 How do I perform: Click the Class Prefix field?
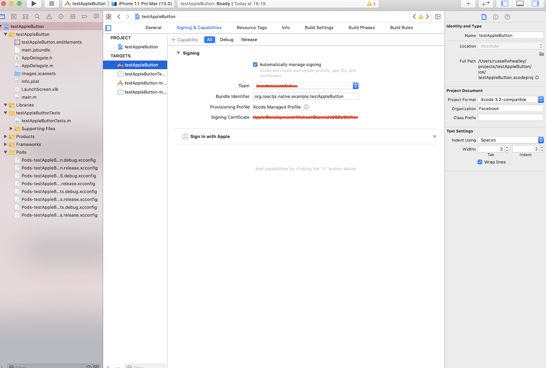tap(511, 117)
